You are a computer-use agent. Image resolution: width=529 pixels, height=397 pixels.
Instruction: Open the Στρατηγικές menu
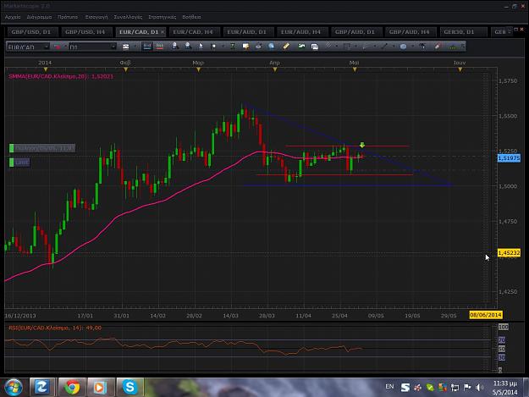(162, 17)
